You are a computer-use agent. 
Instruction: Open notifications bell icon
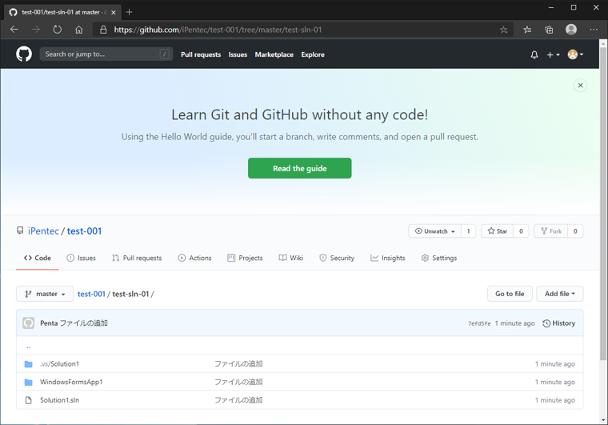[x=534, y=54]
